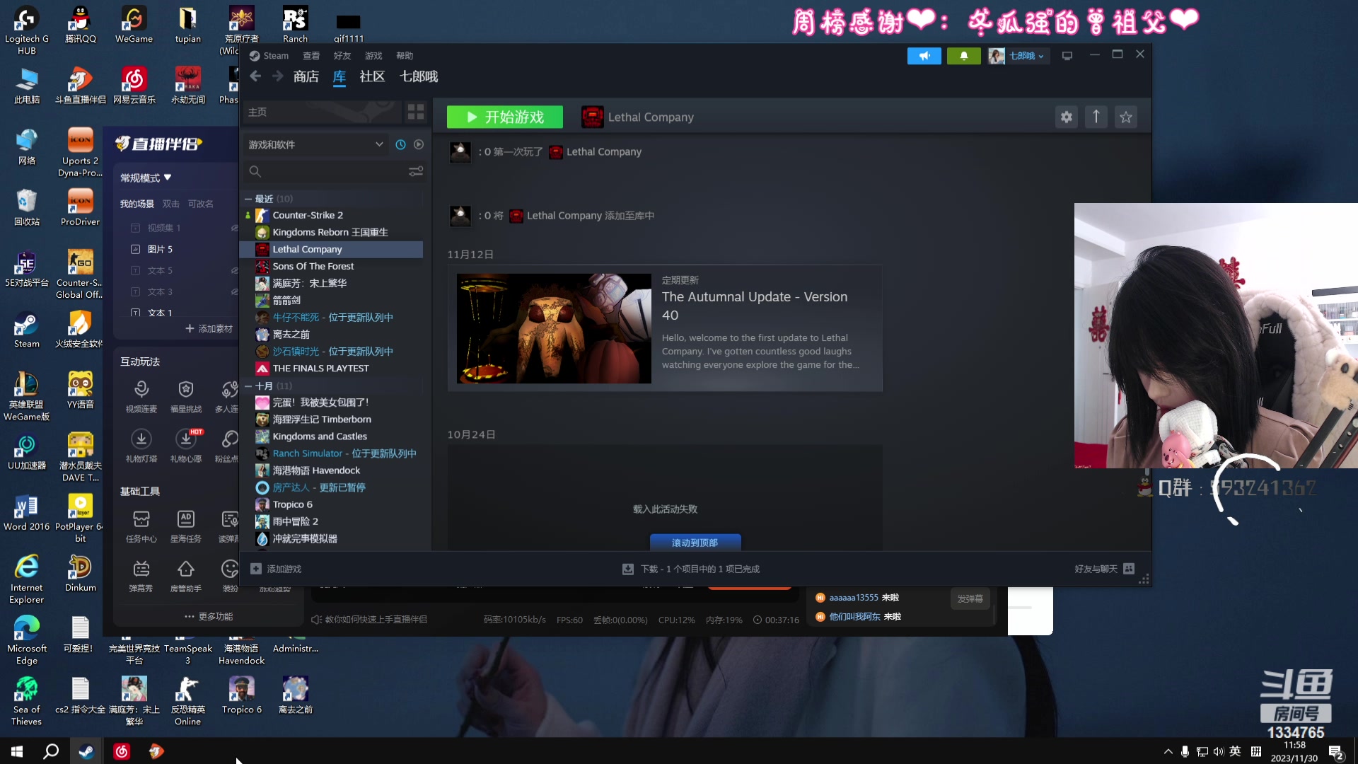Click 发弹幕 button
The height and width of the screenshot is (764, 1358).
[x=970, y=598]
